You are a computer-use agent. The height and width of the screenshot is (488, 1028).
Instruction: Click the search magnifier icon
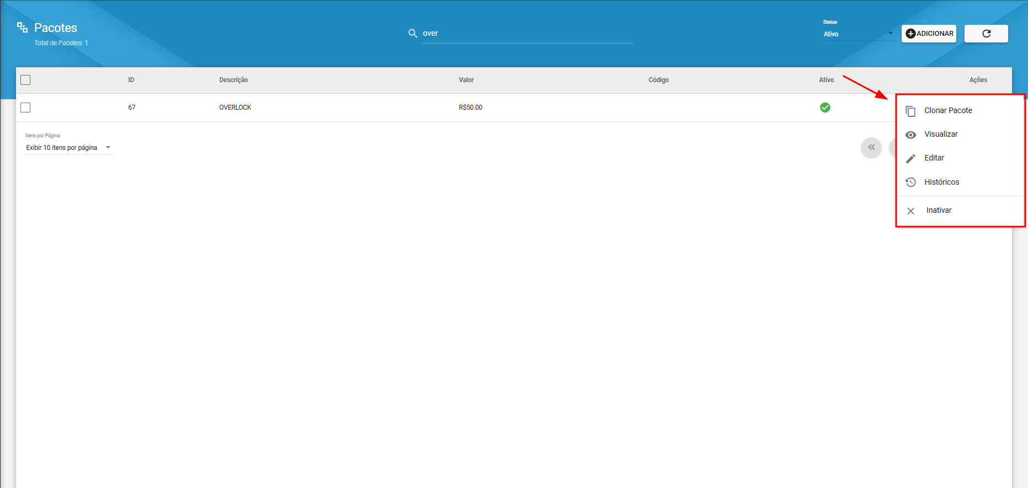point(413,34)
